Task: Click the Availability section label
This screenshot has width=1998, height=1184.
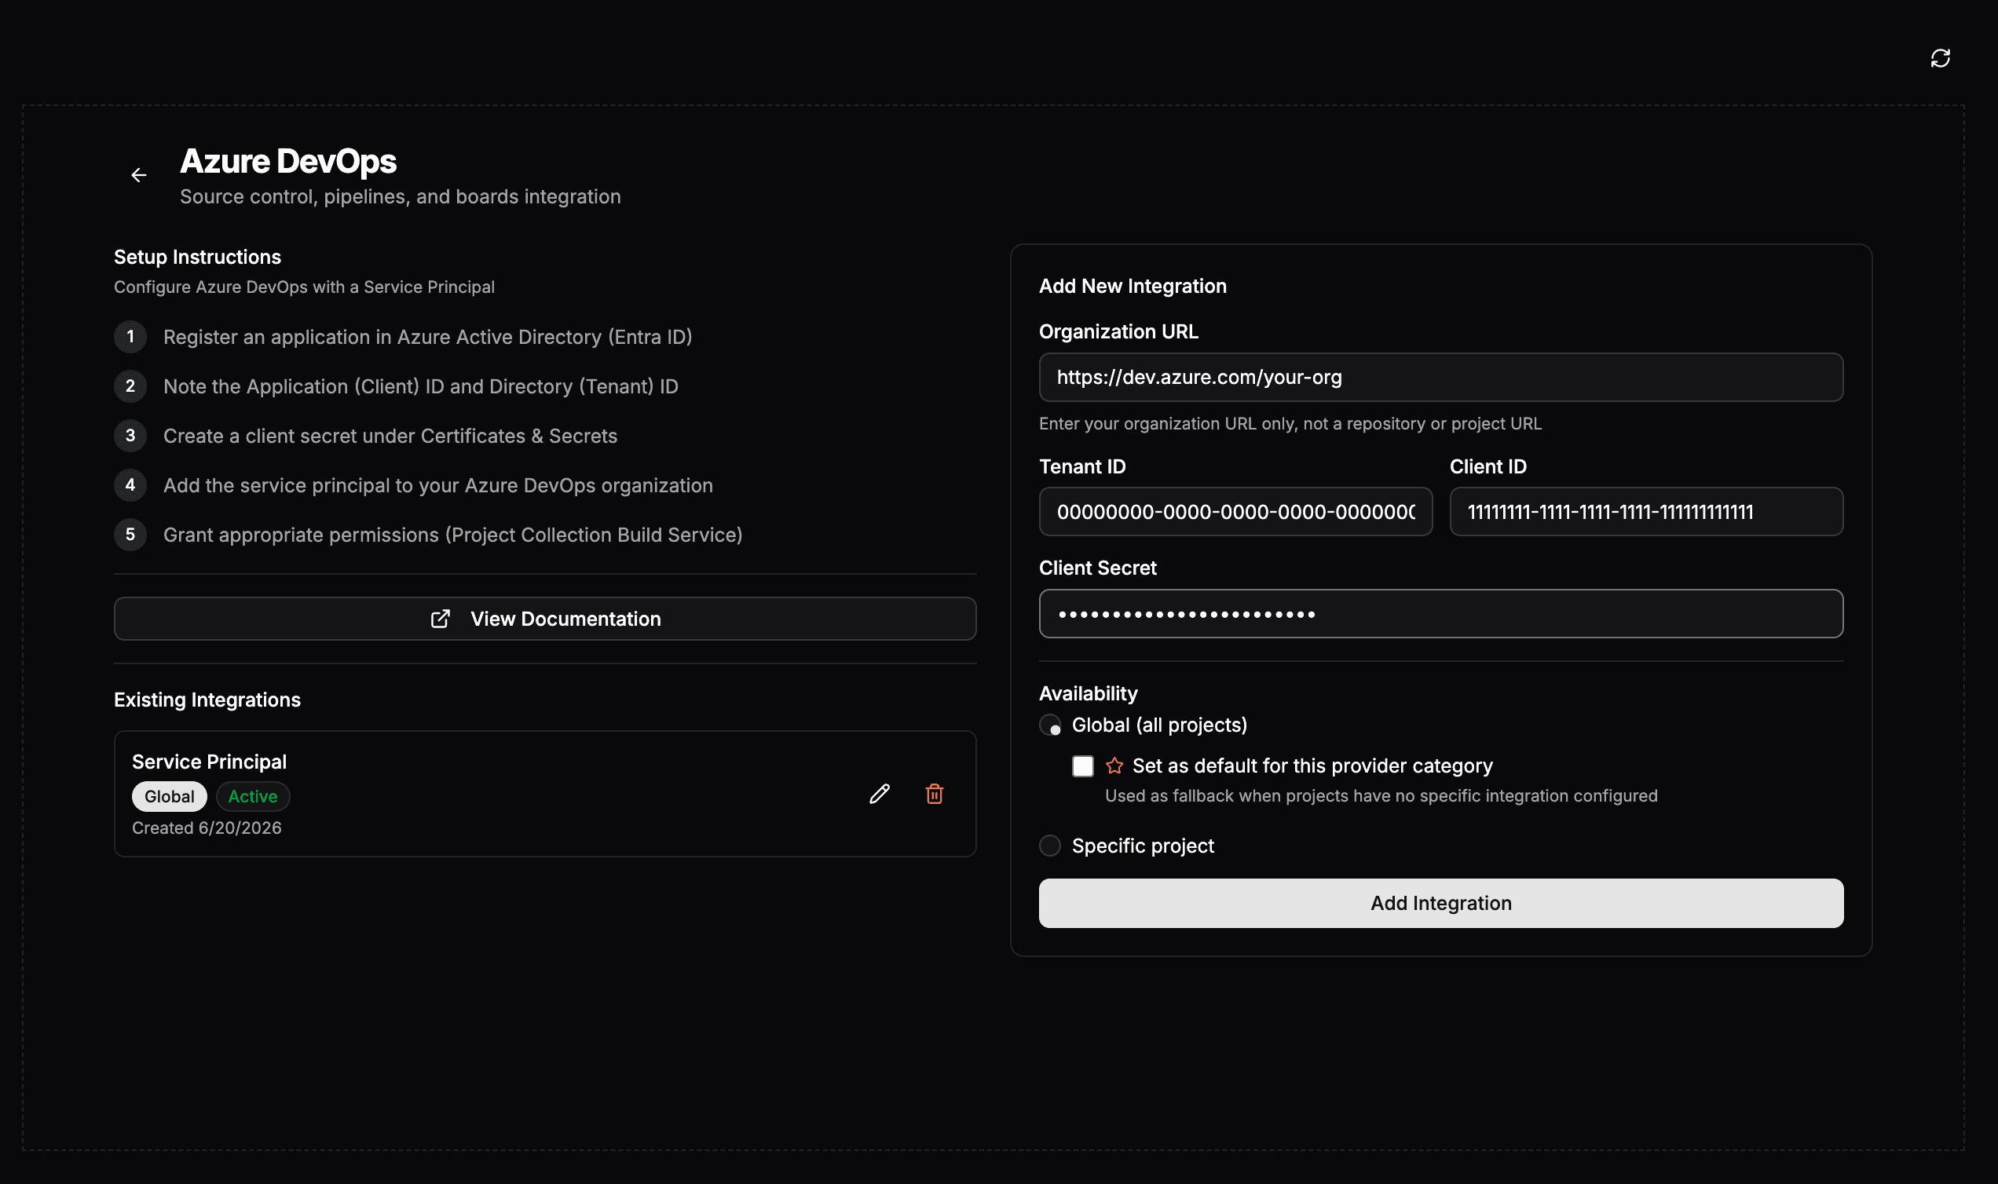Action: tap(1088, 693)
